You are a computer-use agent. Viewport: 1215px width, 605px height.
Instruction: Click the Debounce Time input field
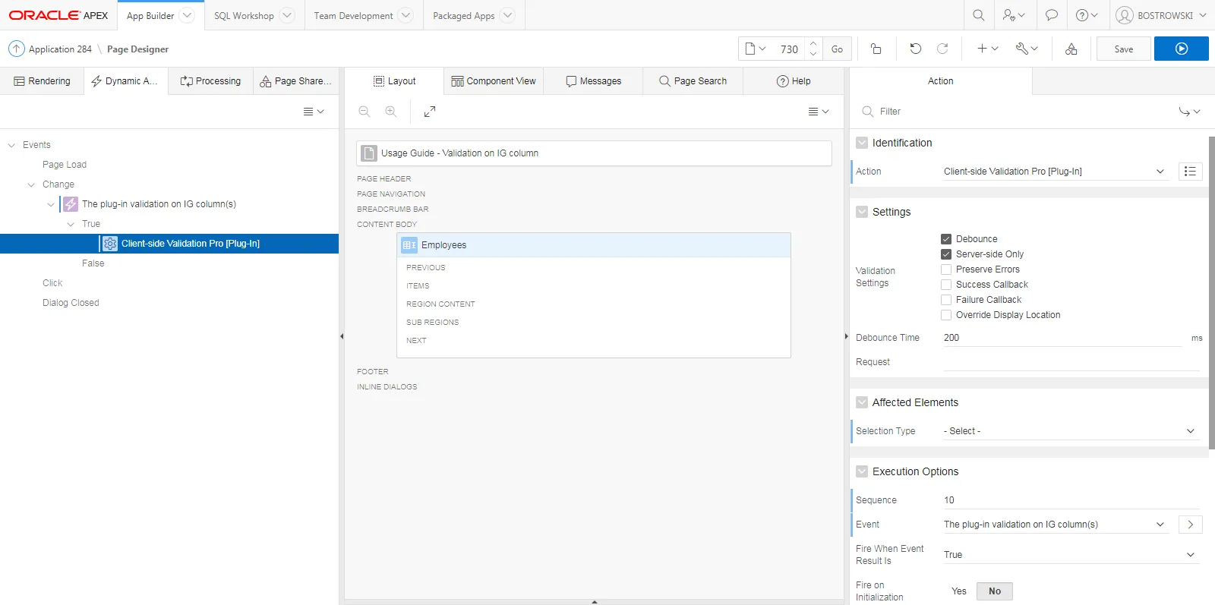pos(1062,338)
